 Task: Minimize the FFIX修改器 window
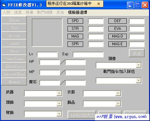coord(130,5)
